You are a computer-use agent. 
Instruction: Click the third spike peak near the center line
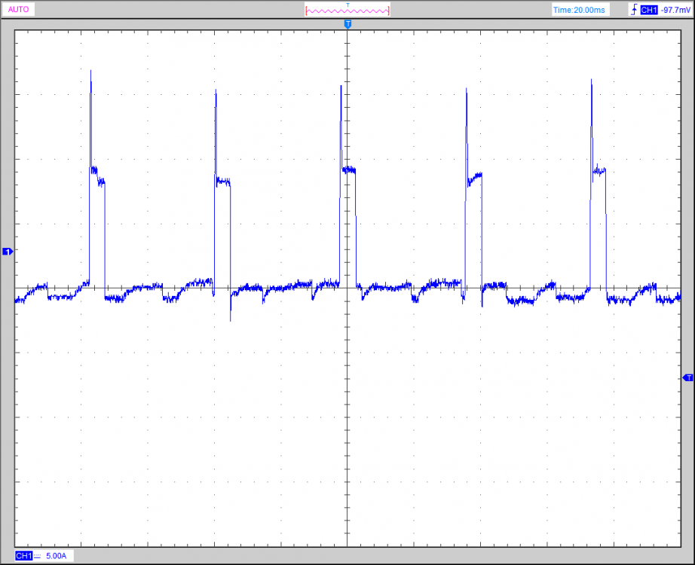pyautogui.click(x=341, y=86)
